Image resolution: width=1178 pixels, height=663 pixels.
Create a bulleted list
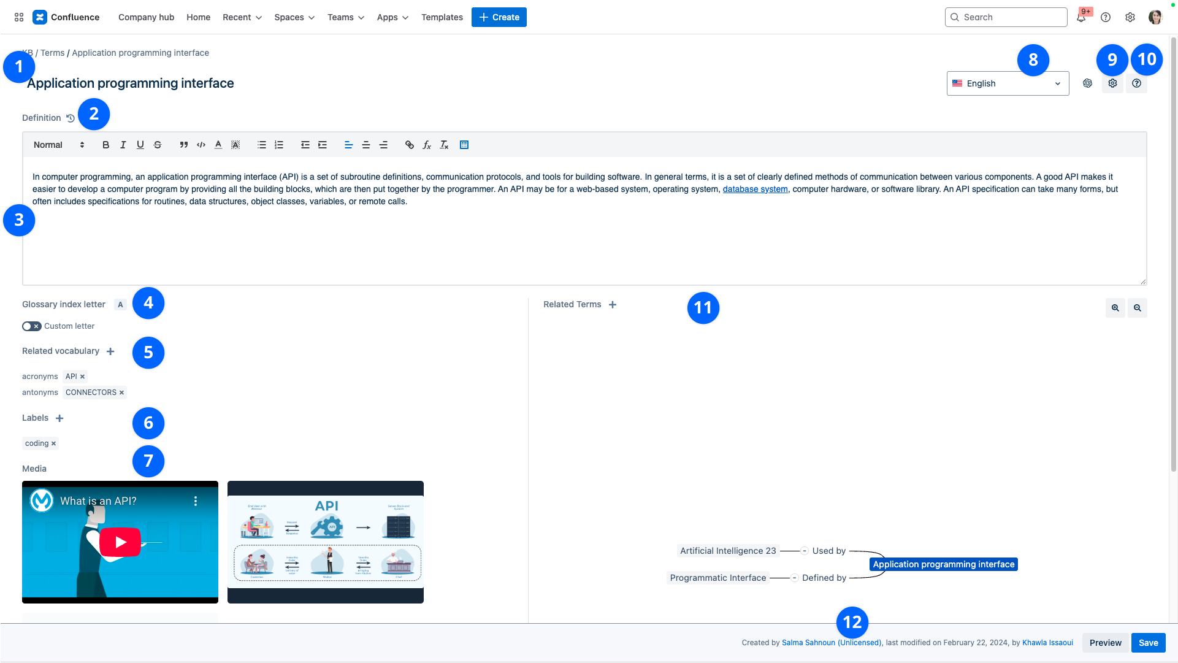pos(262,145)
